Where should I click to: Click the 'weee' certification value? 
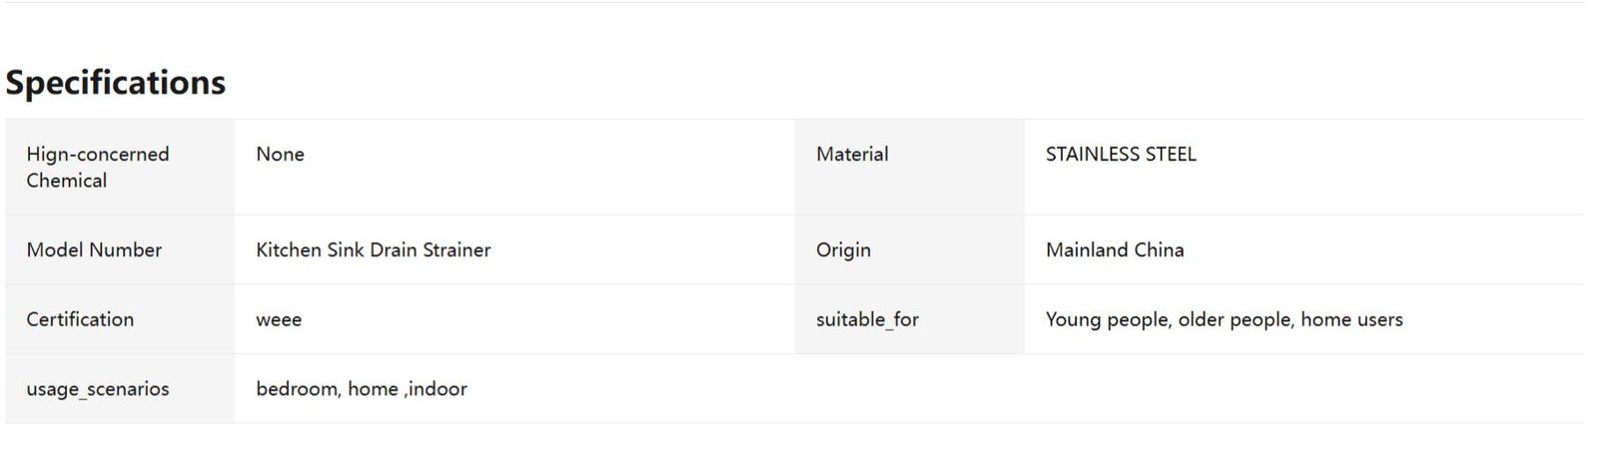pos(279,320)
